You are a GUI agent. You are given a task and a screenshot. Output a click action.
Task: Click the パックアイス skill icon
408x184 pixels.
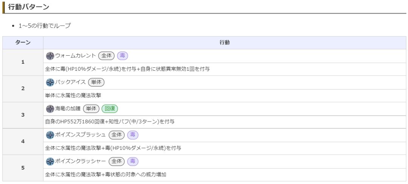50,82
